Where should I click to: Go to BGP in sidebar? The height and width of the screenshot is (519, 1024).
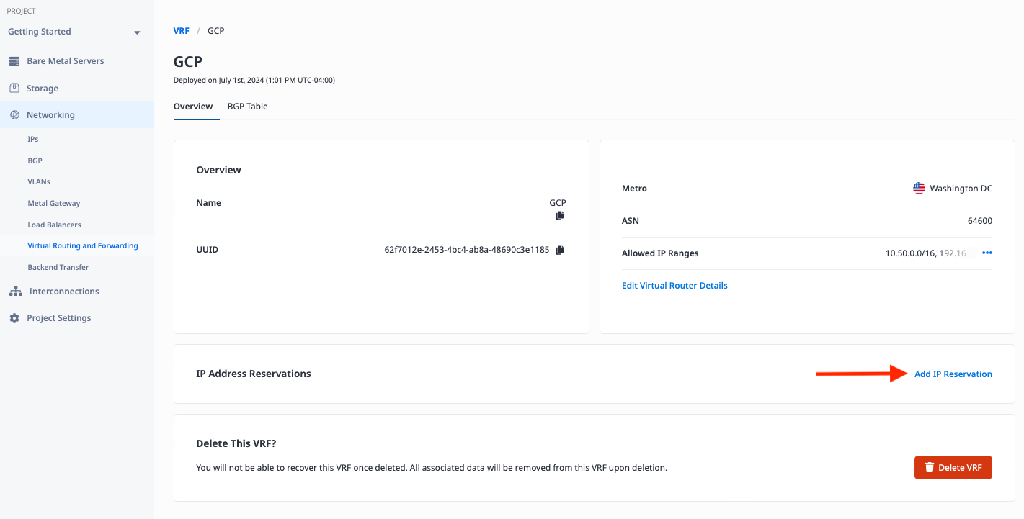coord(35,161)
